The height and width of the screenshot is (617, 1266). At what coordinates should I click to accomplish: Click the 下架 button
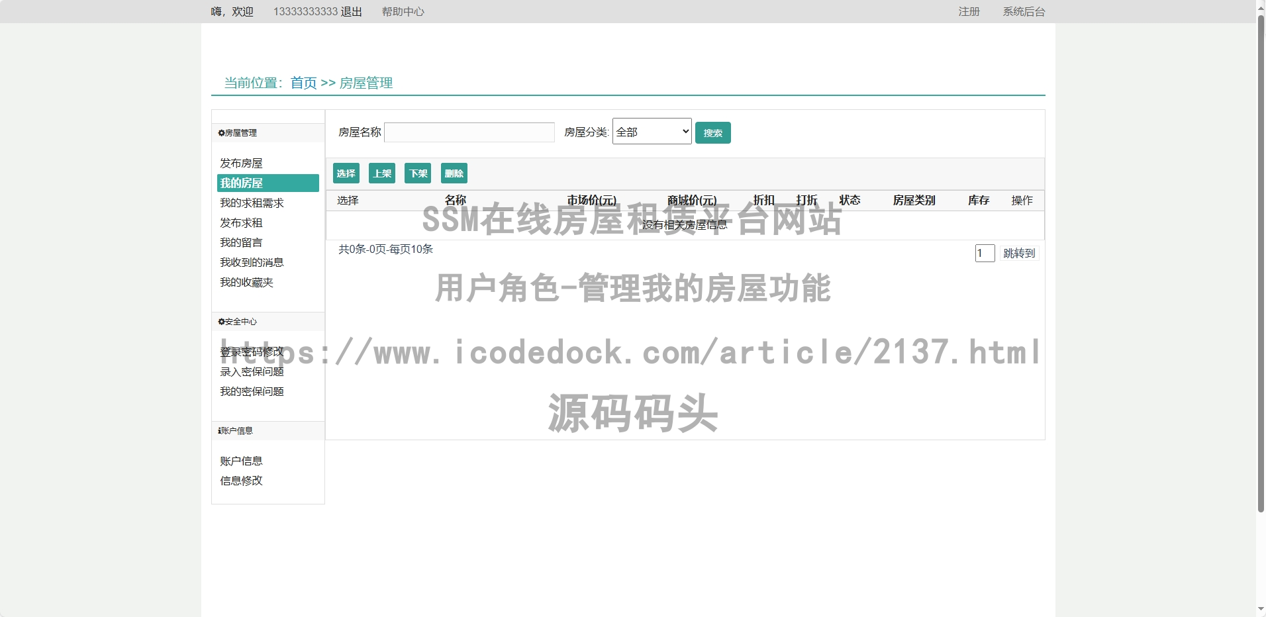pos(418,173)
